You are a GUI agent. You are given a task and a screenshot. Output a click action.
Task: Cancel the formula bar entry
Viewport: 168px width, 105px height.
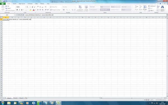(19, 15)
